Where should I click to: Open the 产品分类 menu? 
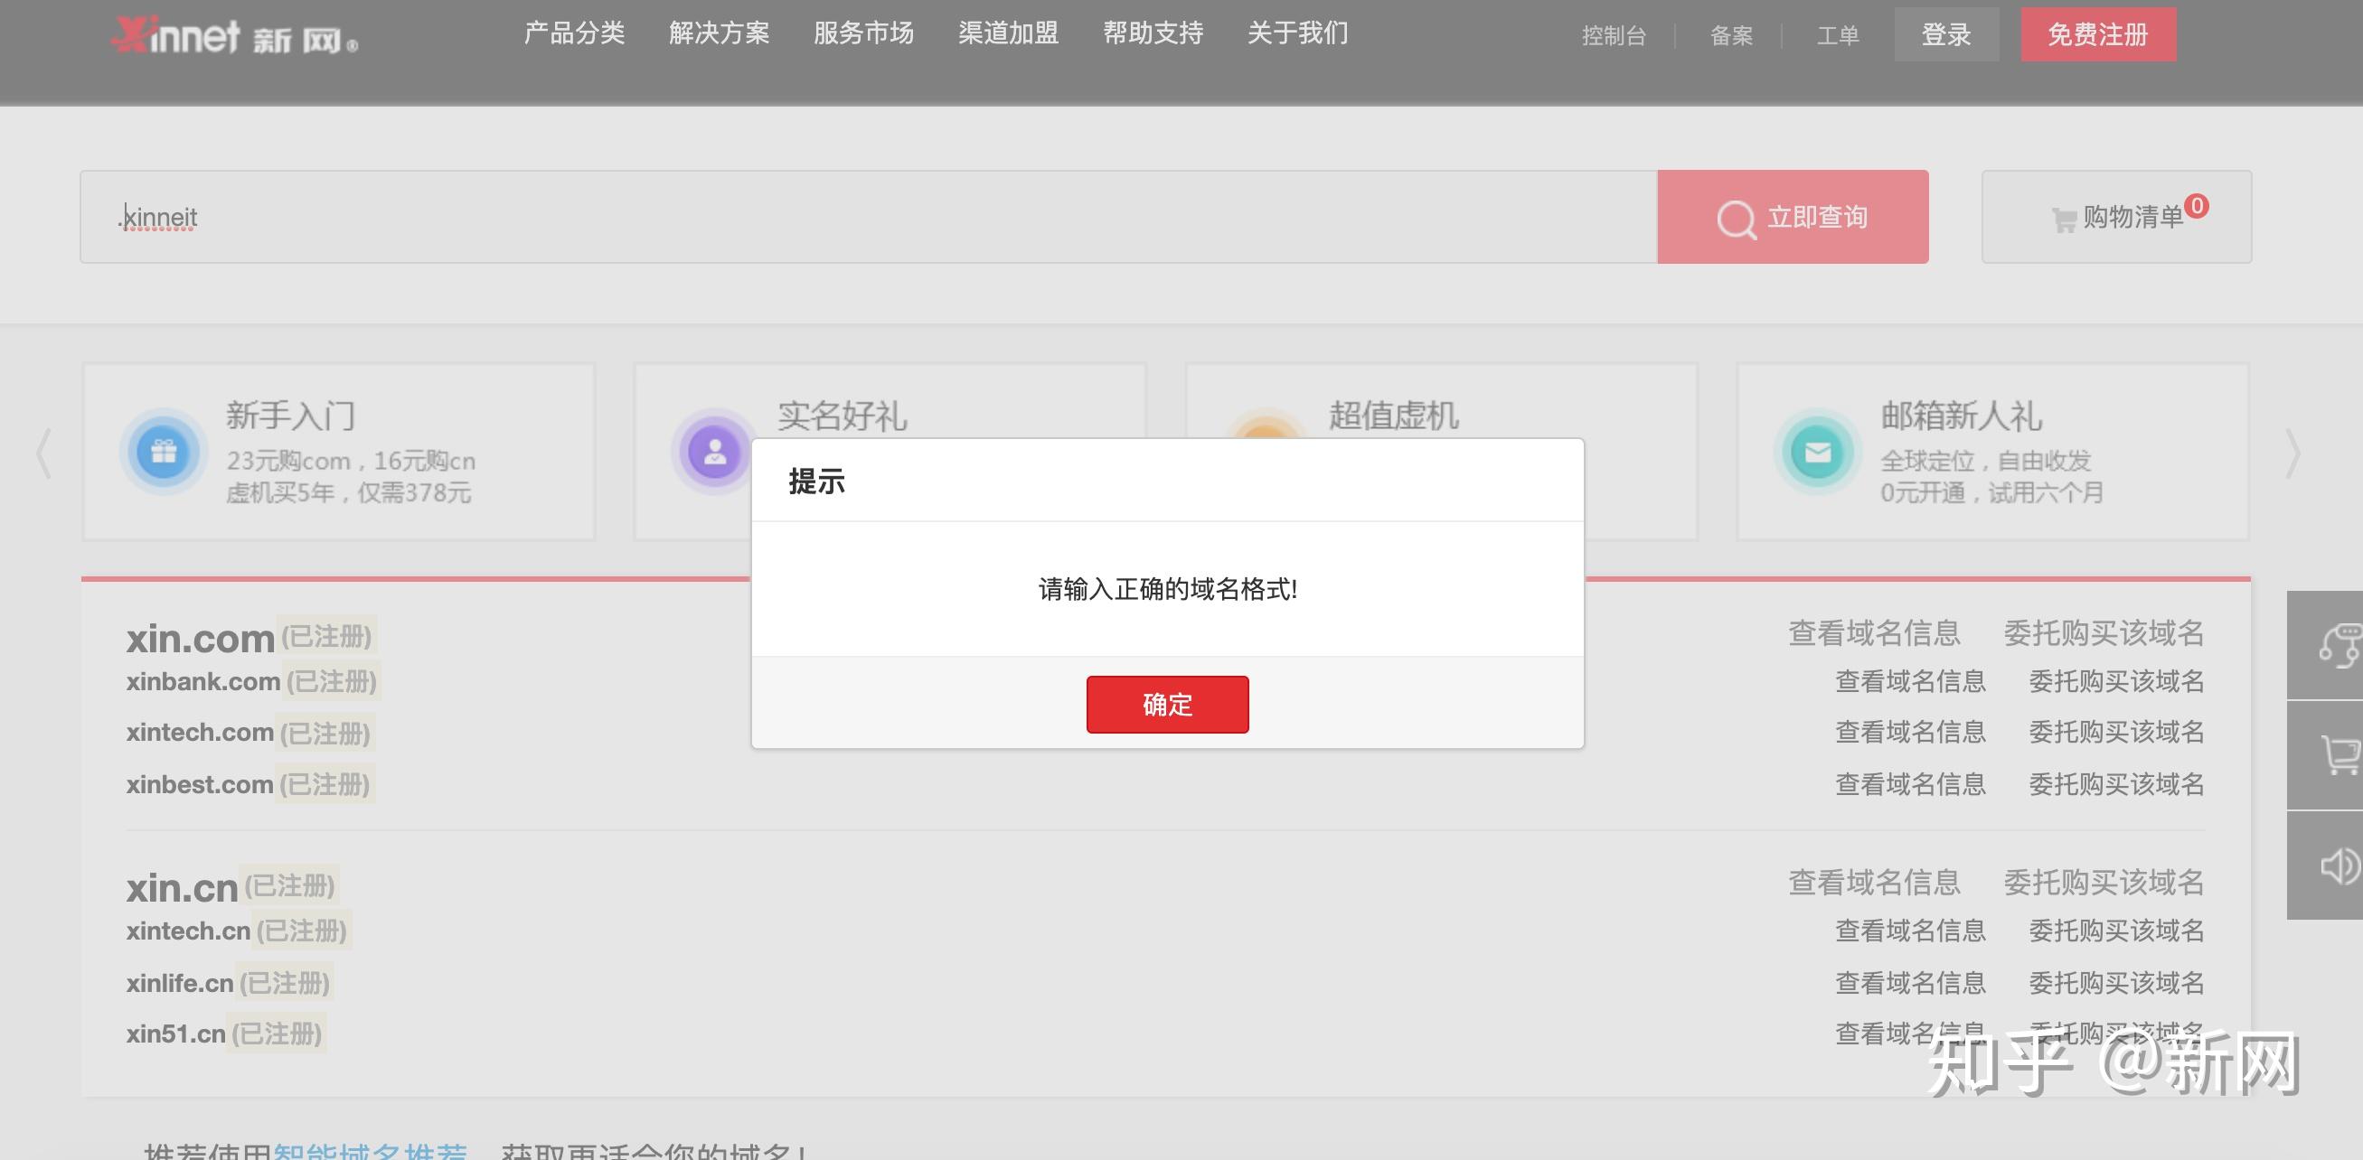click(574, 33)
